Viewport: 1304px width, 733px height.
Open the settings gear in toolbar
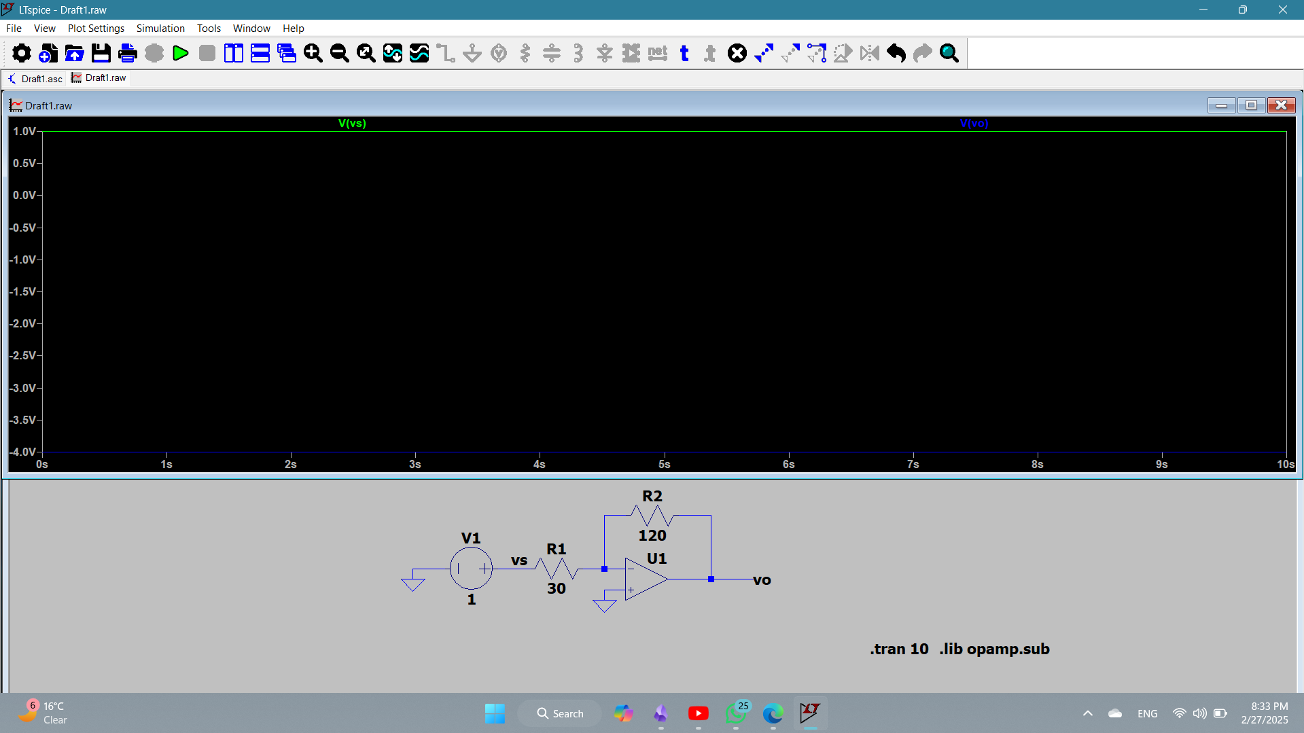pyautogui.click(x=21, y=53)
